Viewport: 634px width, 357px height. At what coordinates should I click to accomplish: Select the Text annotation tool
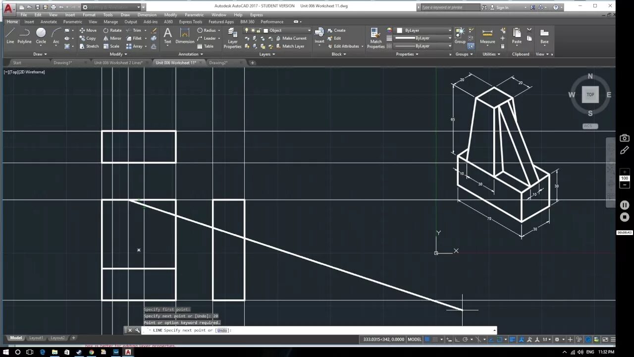click(168, 36)
